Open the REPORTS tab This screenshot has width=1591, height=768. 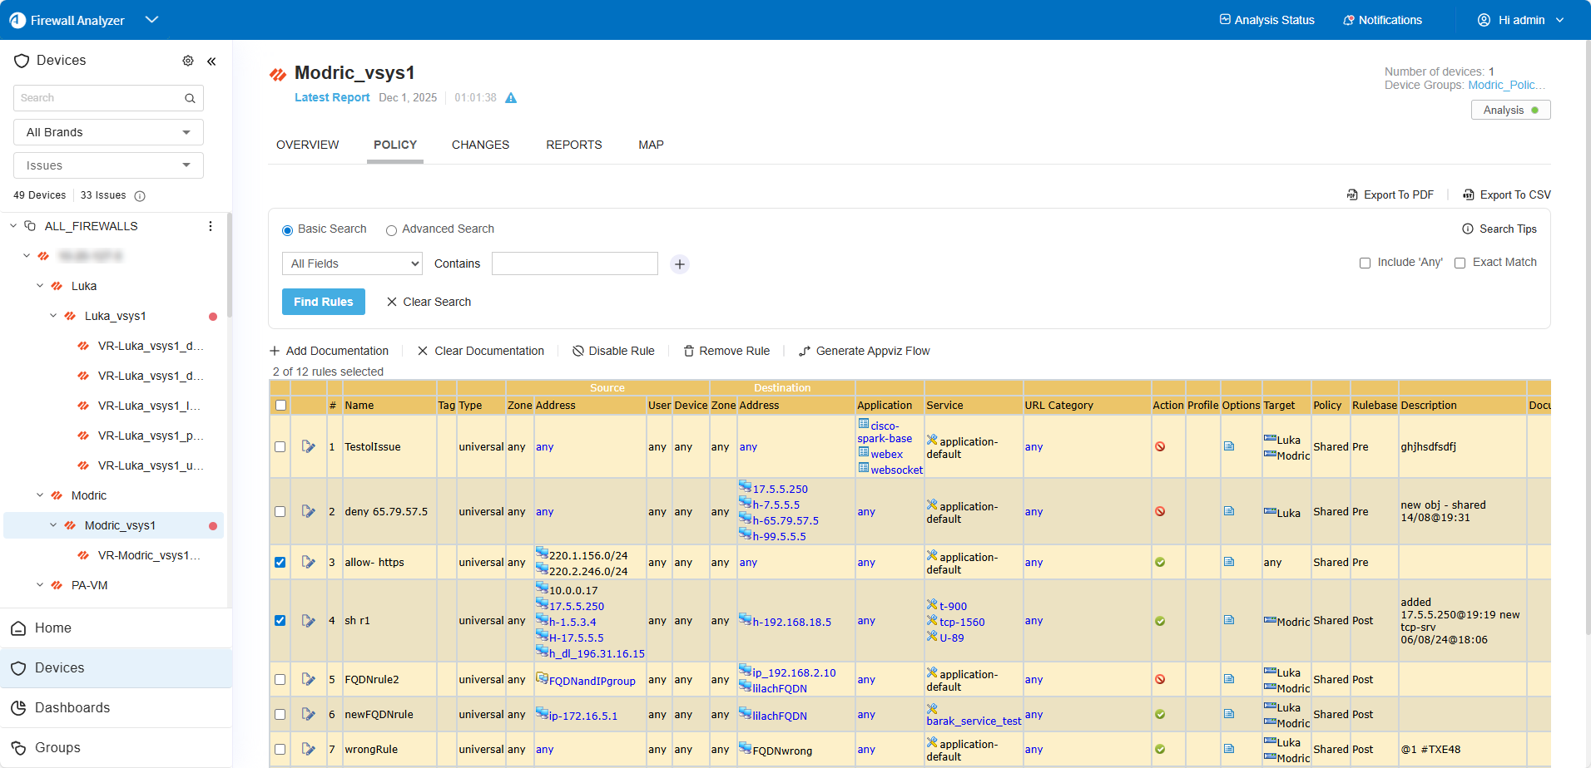pyautogui.click(x=573, y=145)
